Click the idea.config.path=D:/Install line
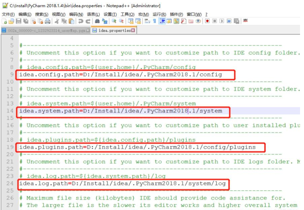The height and width of the screenshot is (210, 304). point(121,74)
